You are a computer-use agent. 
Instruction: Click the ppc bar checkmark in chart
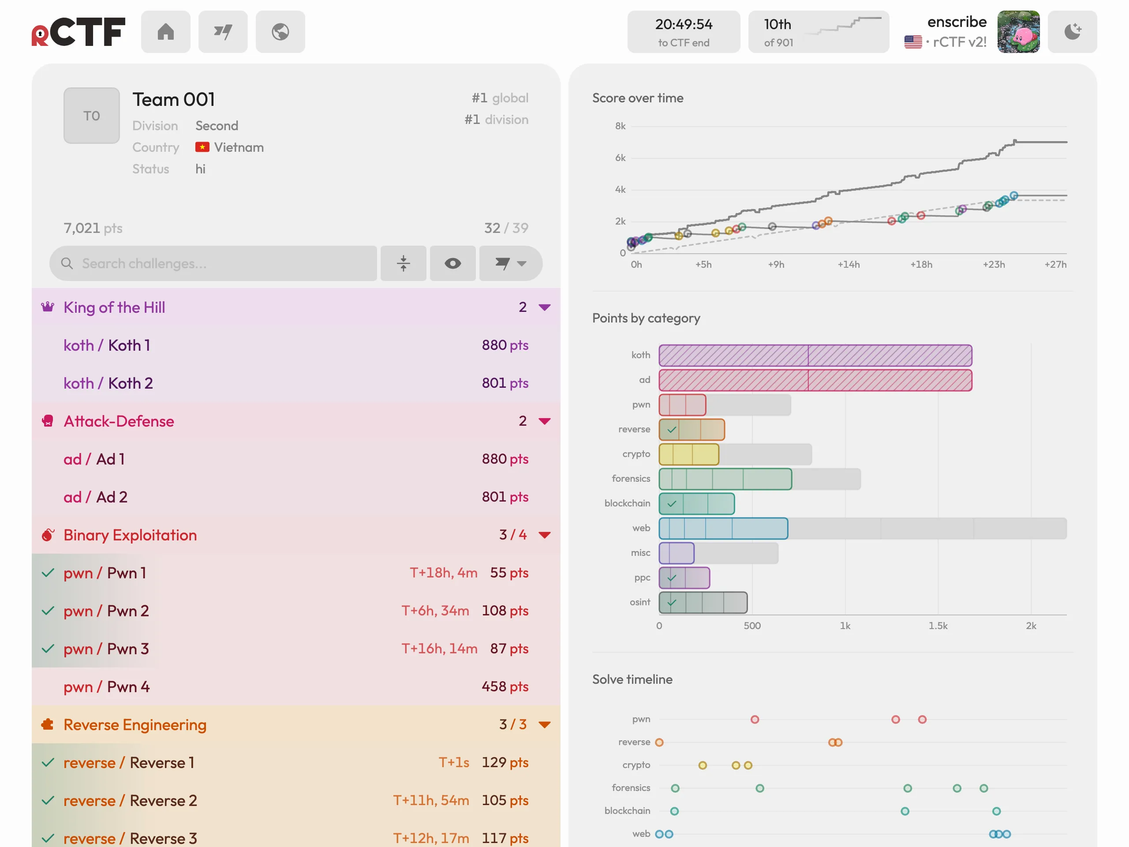pyautogui.click(x=672, y=578)
